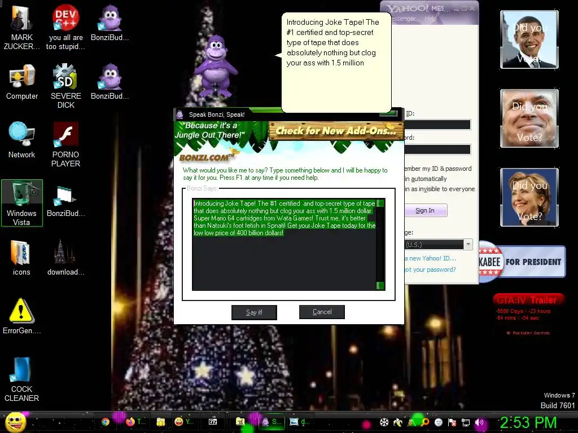Click Cancel in Speak Bonzi dialog
Screen dimensions: 578x433
click(322, 312)
